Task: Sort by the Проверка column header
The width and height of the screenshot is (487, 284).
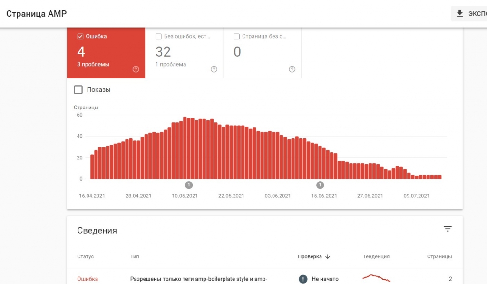Action: [310, 257]
